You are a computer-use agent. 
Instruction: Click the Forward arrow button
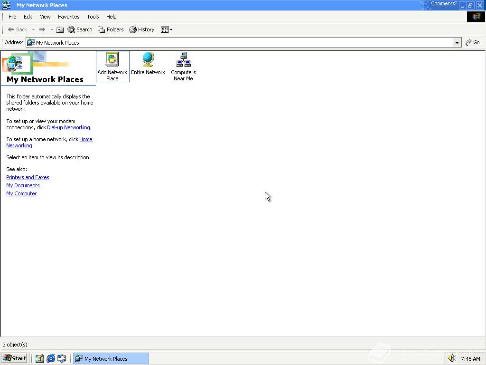pos(42,29)
